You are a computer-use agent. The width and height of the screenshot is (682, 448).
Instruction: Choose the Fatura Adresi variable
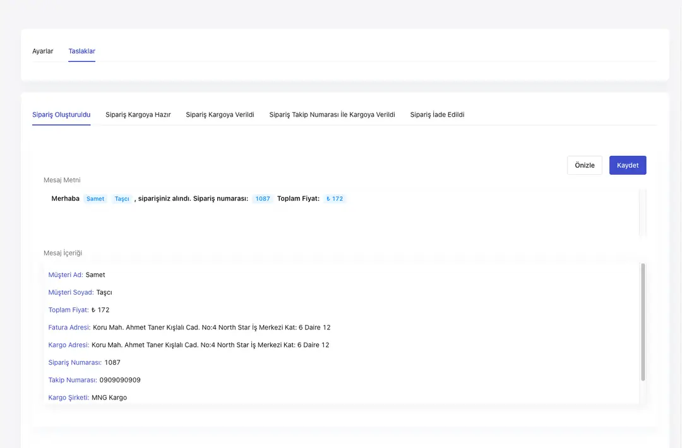(69, 327)
